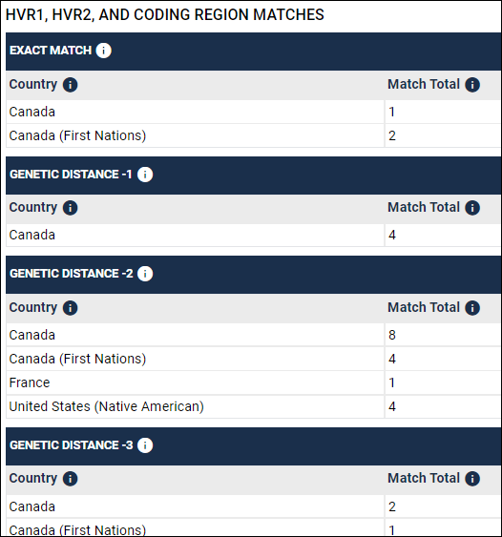502x537 pixels.
Task: Click the Canada row under Genetic Distance -1
Action: point(254,235)
